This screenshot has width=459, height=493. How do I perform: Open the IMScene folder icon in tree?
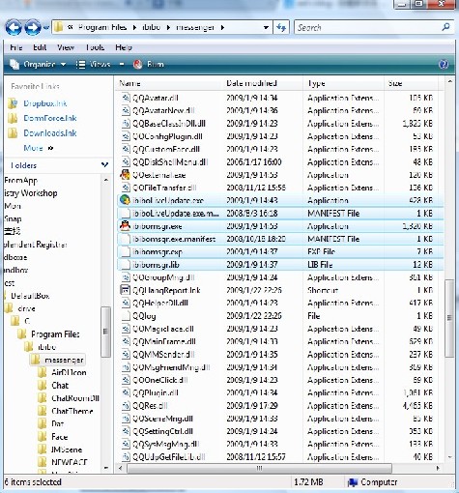tap(43, 449)
